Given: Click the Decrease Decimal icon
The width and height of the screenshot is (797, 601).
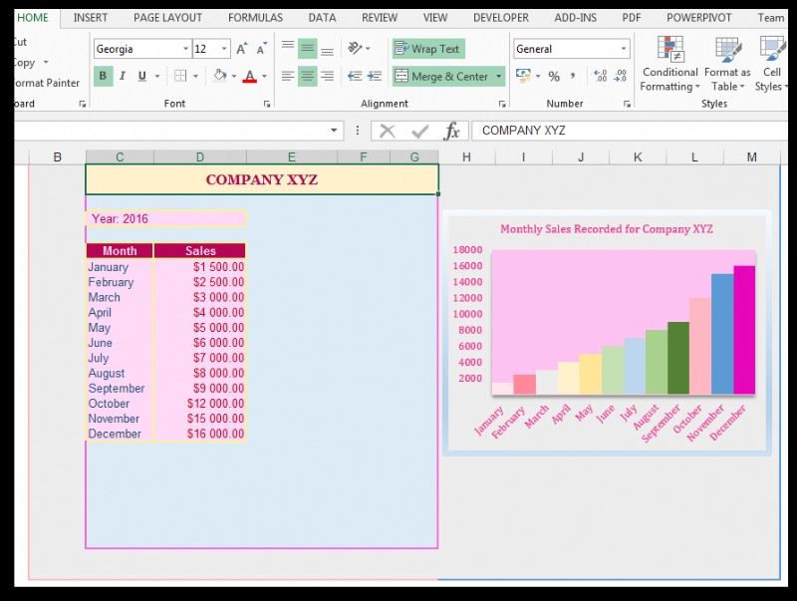Looking at the screenshot, I should (620, 77).
